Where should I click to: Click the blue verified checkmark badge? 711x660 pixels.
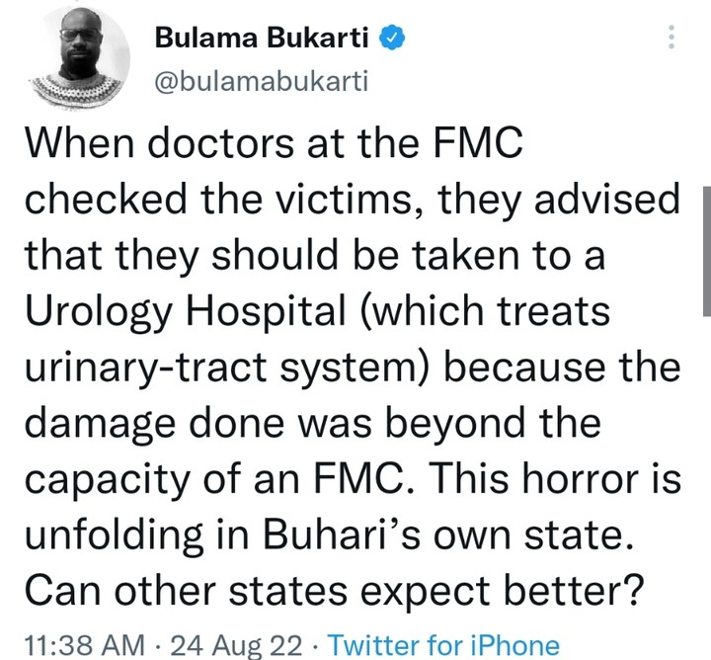click(x=392, y=38)
